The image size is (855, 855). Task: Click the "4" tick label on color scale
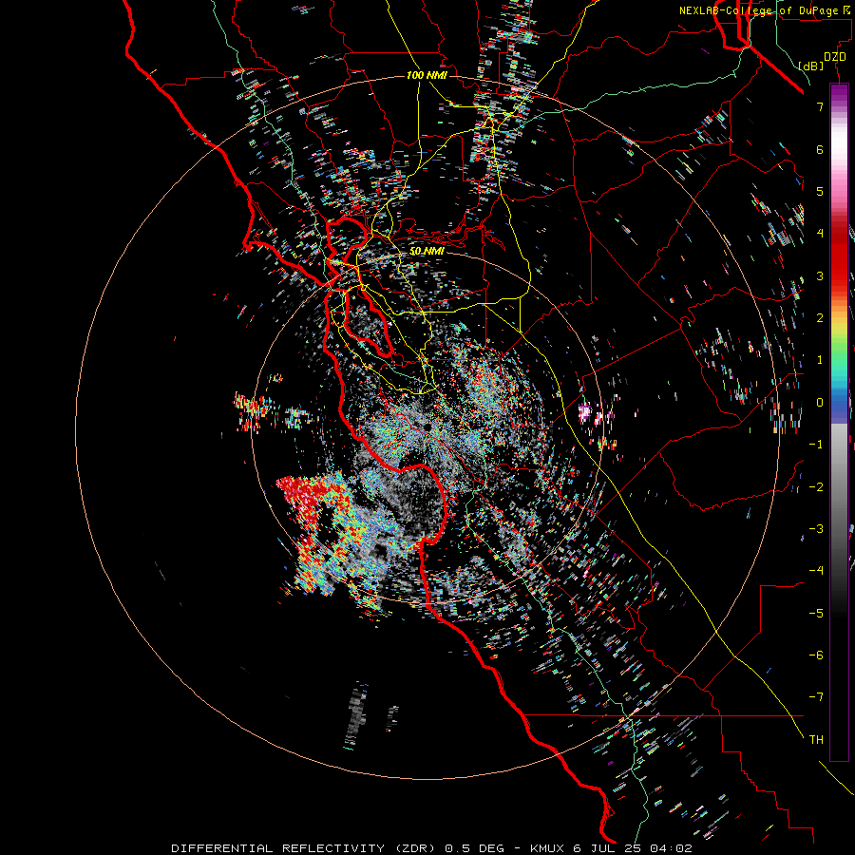tap(820, 234)
